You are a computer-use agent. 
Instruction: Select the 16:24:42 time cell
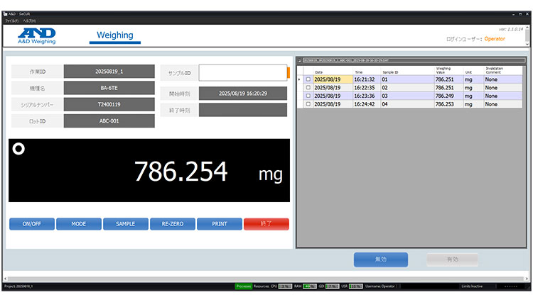(x=367, y=104)
